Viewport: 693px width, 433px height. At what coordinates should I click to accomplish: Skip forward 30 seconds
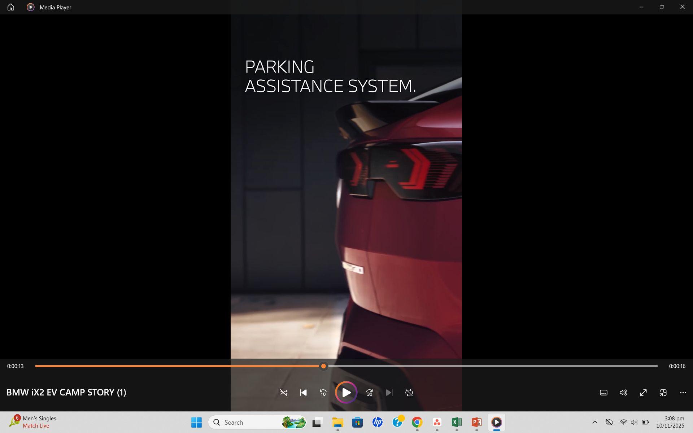point(369,393)
